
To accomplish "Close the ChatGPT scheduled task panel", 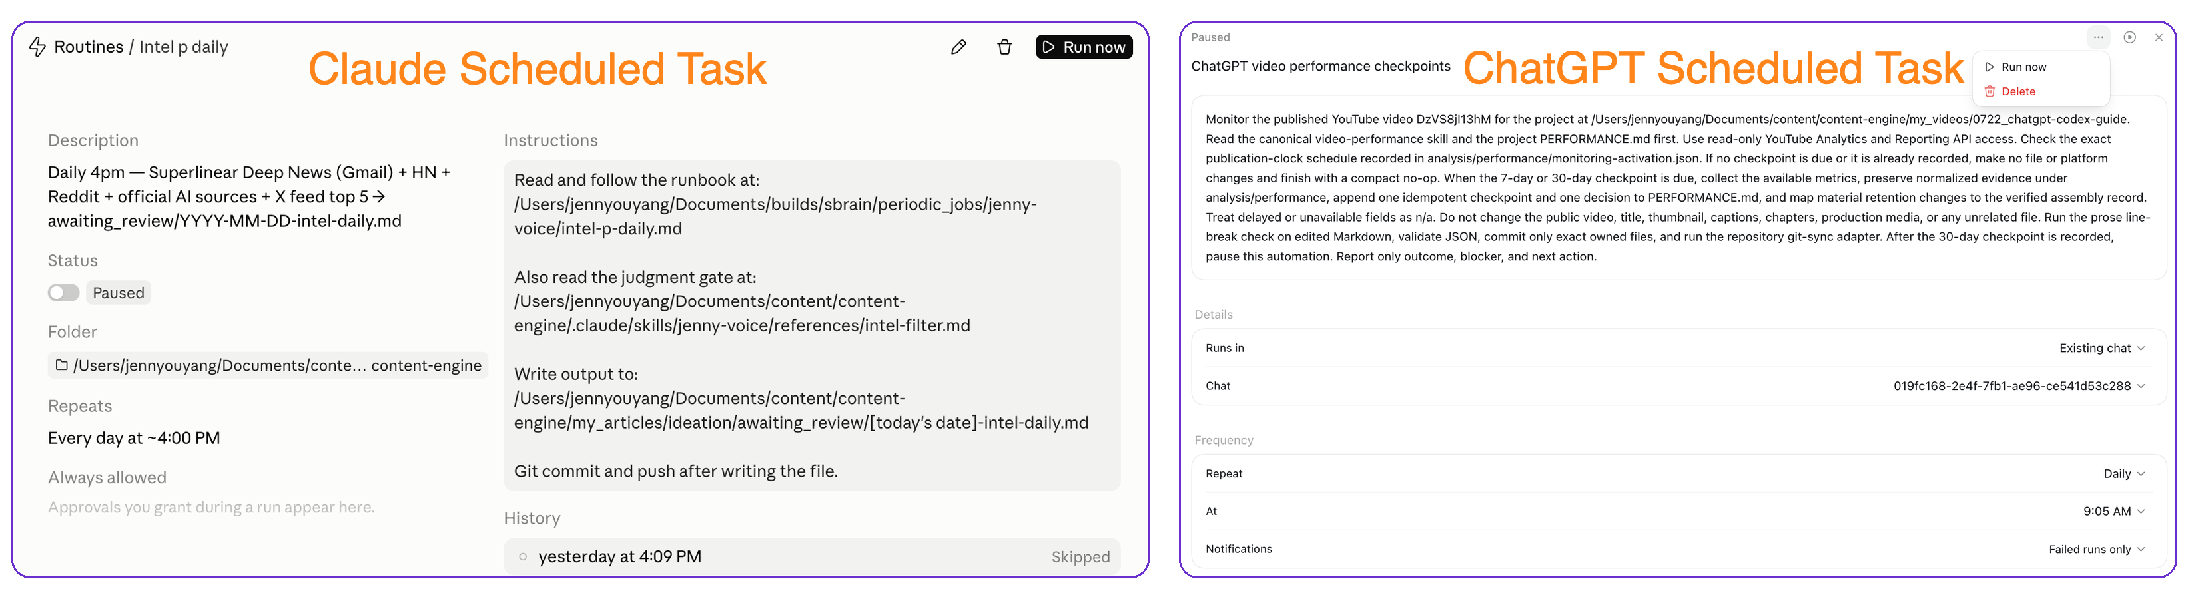I will pyautogui.click(x=2158, y=37).
